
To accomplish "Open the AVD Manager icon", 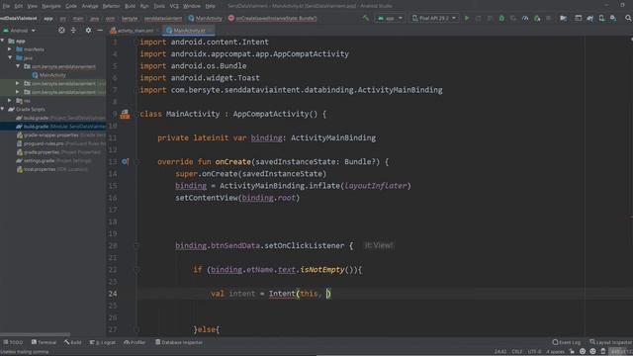I will [601, 18].
